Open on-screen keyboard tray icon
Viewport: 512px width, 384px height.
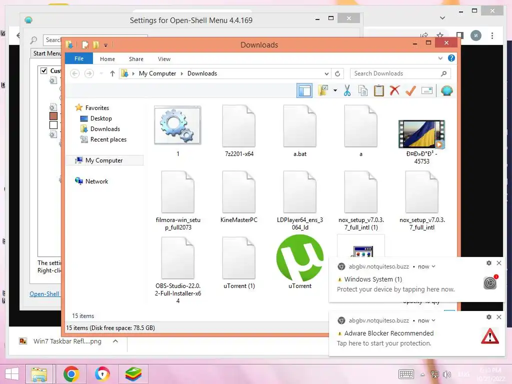coord(406,374)
